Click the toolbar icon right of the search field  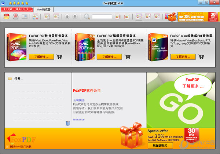[118, 16]
